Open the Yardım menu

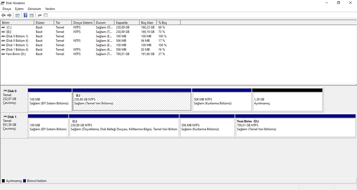click(50, 9)
